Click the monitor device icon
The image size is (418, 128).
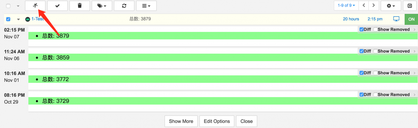(396, 19)
